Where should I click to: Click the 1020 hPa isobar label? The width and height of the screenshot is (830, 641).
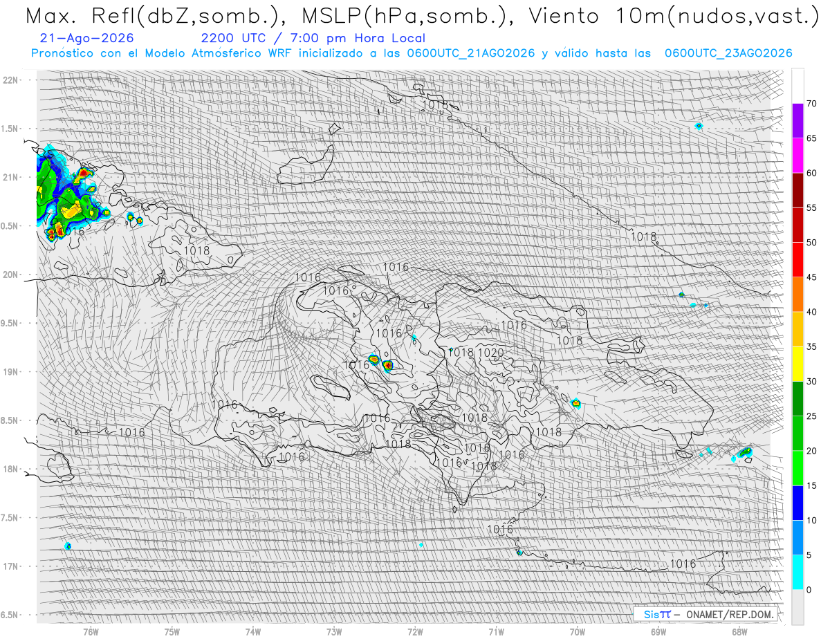[491, 353]
